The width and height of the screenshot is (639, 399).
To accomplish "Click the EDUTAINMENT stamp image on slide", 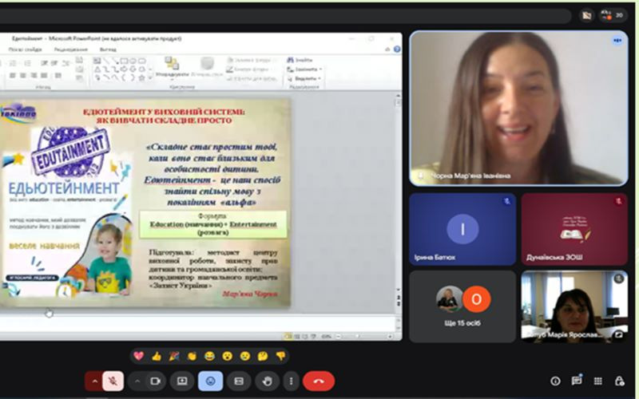I will click(x=70, y=152).
